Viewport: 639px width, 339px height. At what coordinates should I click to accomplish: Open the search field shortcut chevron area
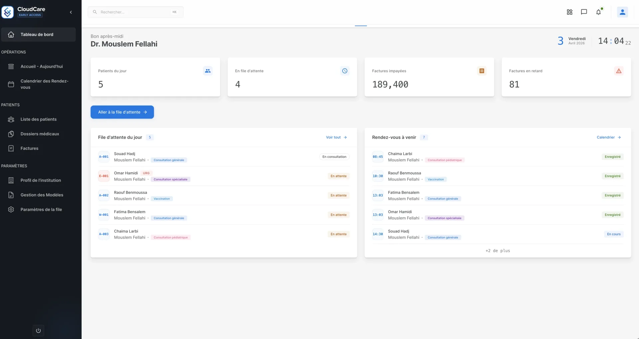(174, 12)
